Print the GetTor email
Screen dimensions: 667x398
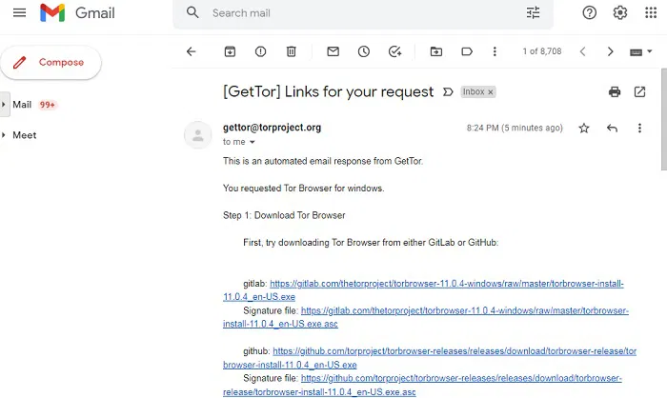(x=615, y=91)
